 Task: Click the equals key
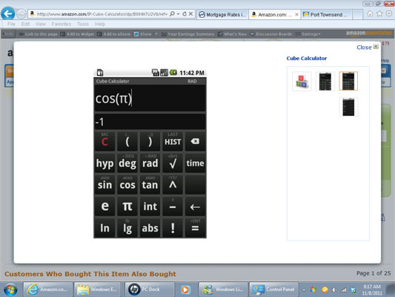[195, 228]
